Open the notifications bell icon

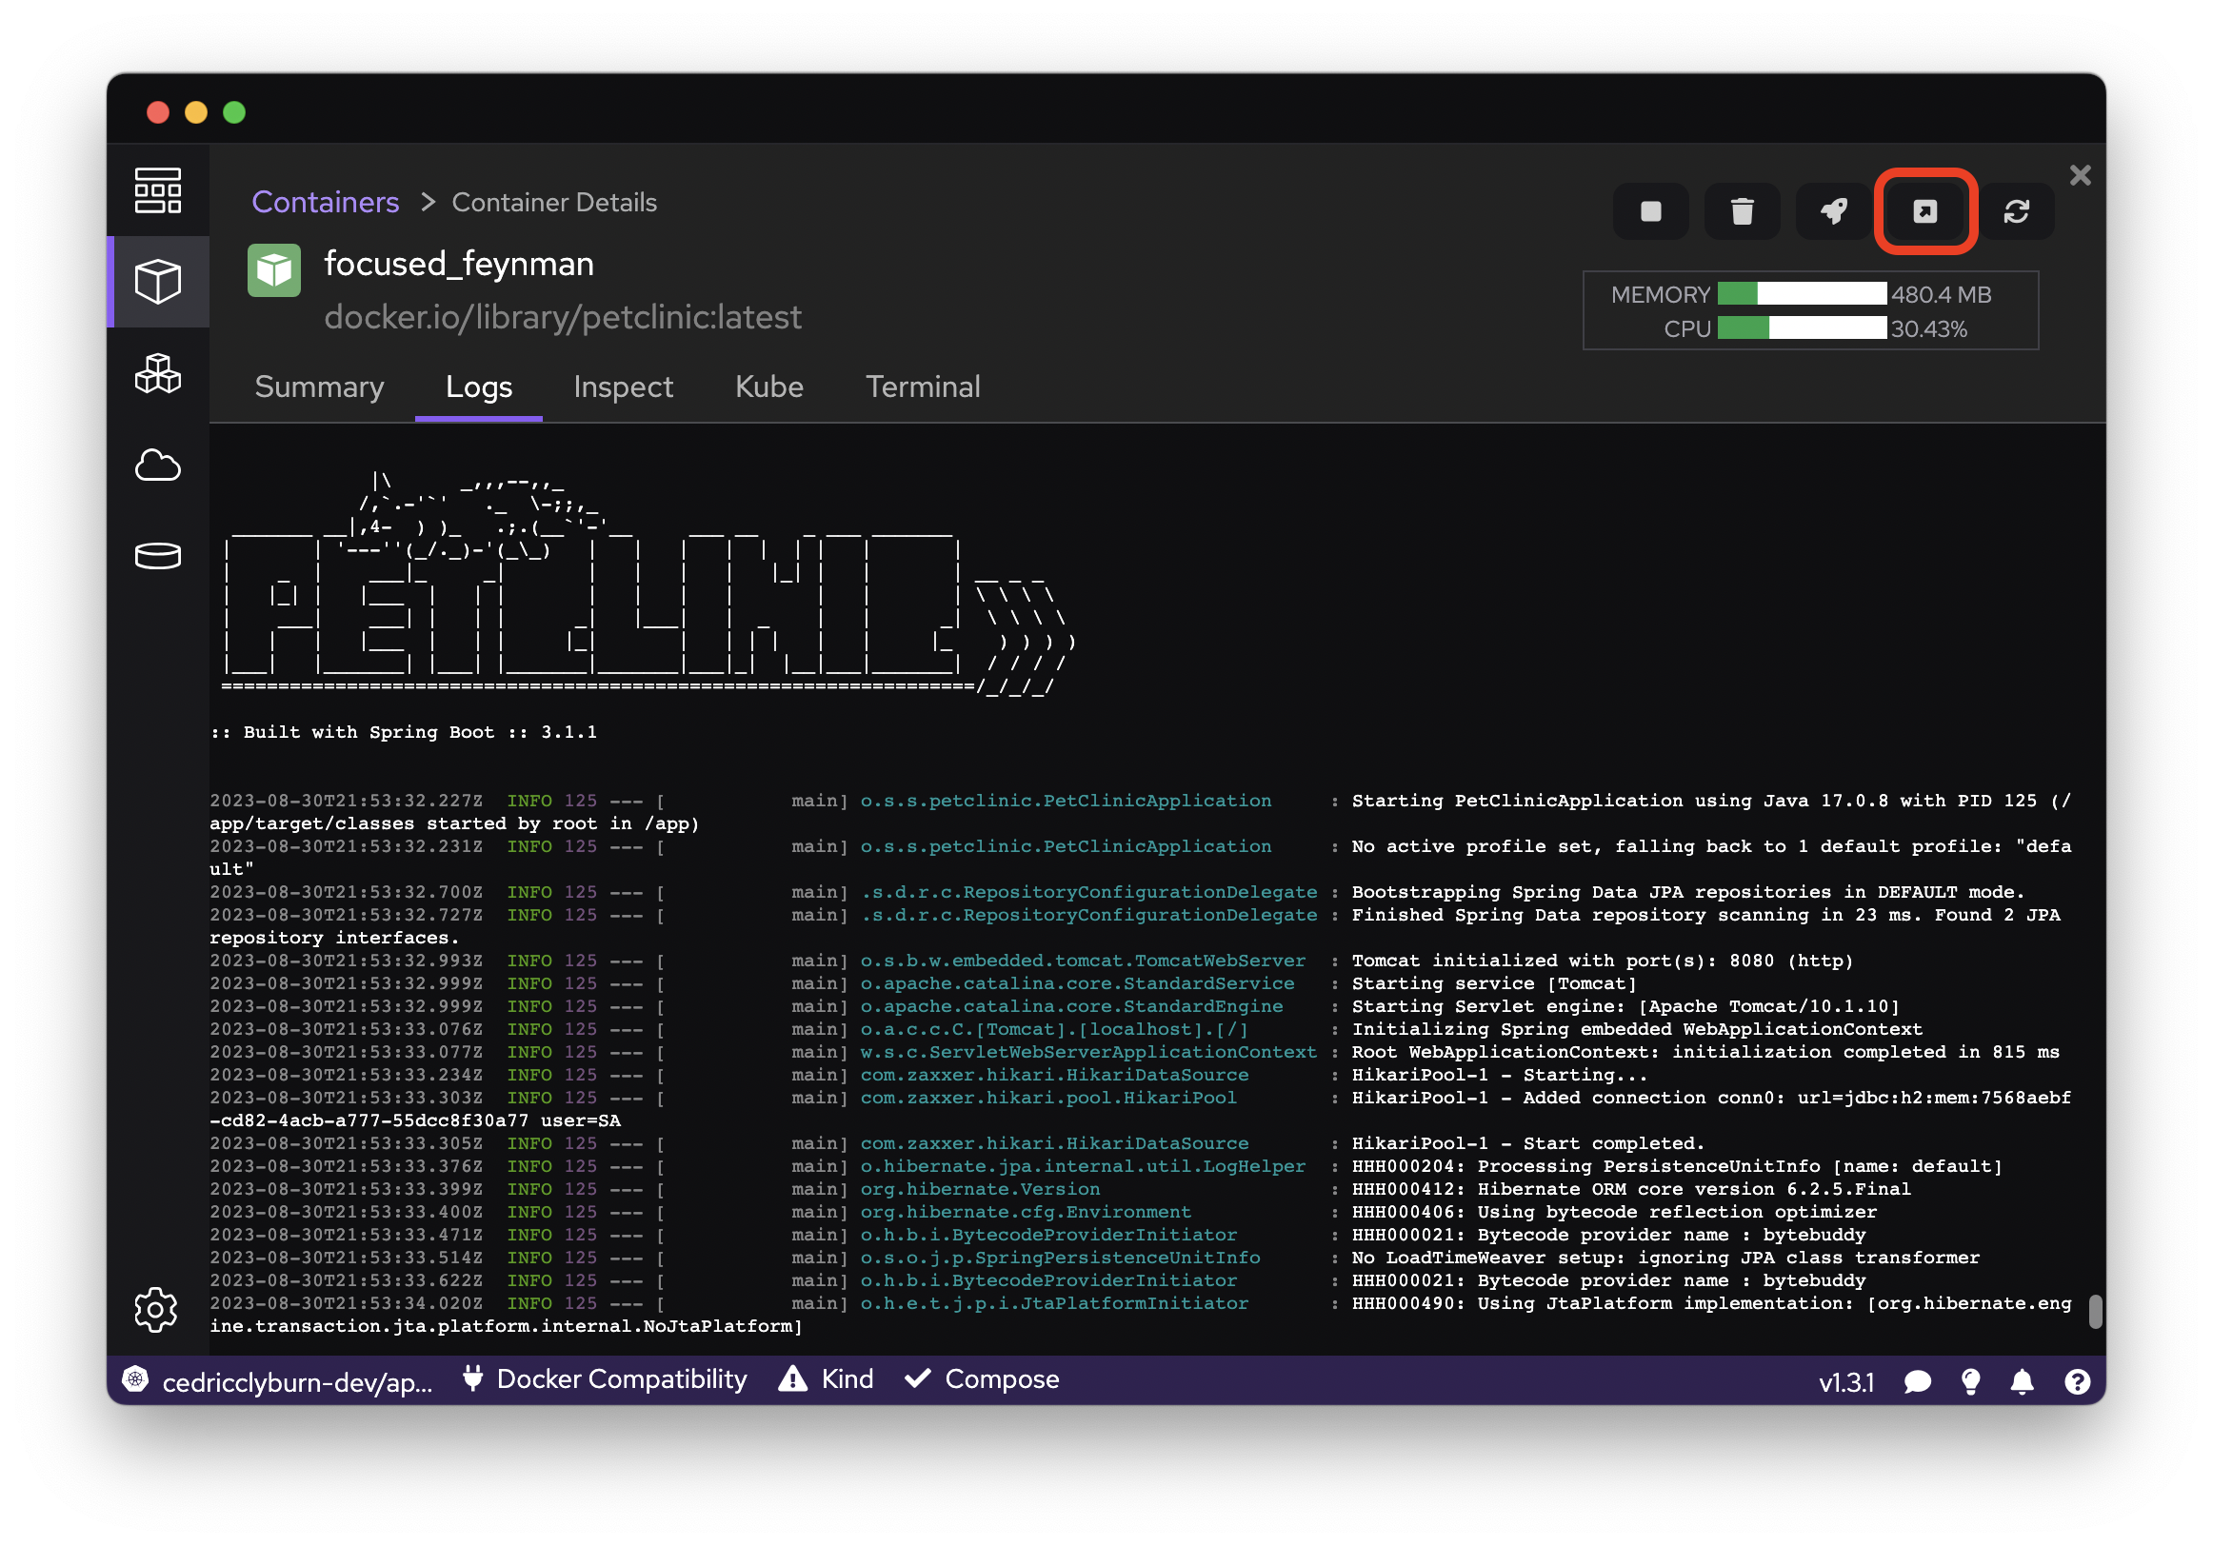pyautogui.click(x=2022, y=1382)
